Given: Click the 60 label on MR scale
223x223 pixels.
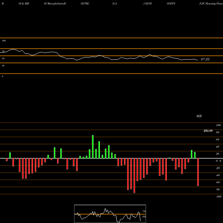Looking at the screenshot, I should pos(218,140).
